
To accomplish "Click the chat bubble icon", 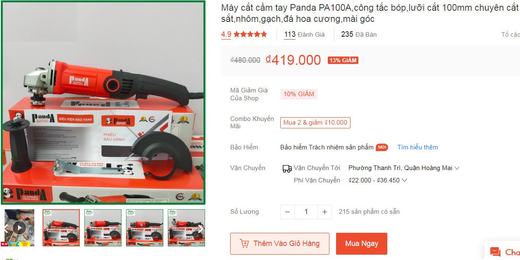I will (495, 252).
